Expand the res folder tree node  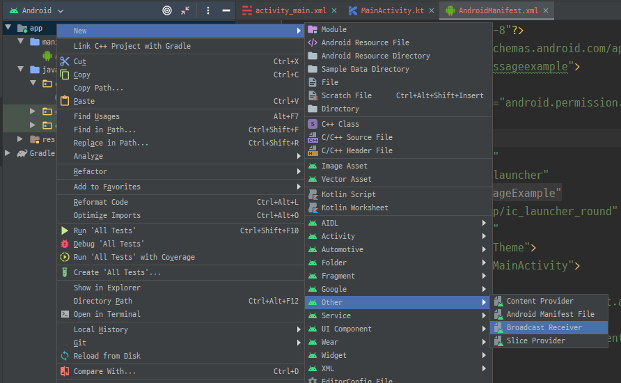(x=19, y=139)
